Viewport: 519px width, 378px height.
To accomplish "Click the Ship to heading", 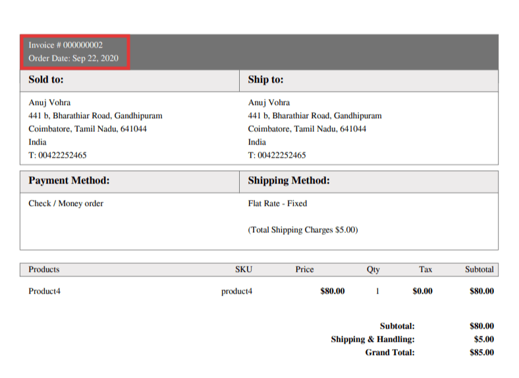I will point(265,80).
